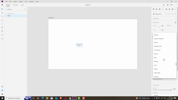Screen dimensions: 178x100
Task: Switch to the Design tab
Action: [8, 5]
